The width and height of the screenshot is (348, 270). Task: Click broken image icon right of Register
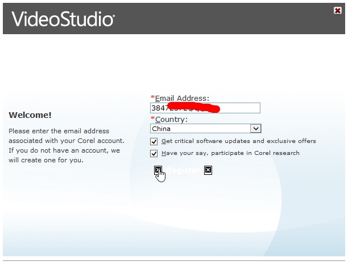point(208,170)
